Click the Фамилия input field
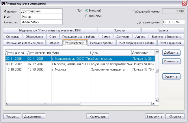This screenshot has height=123, width=188. (x=41, y=11)
